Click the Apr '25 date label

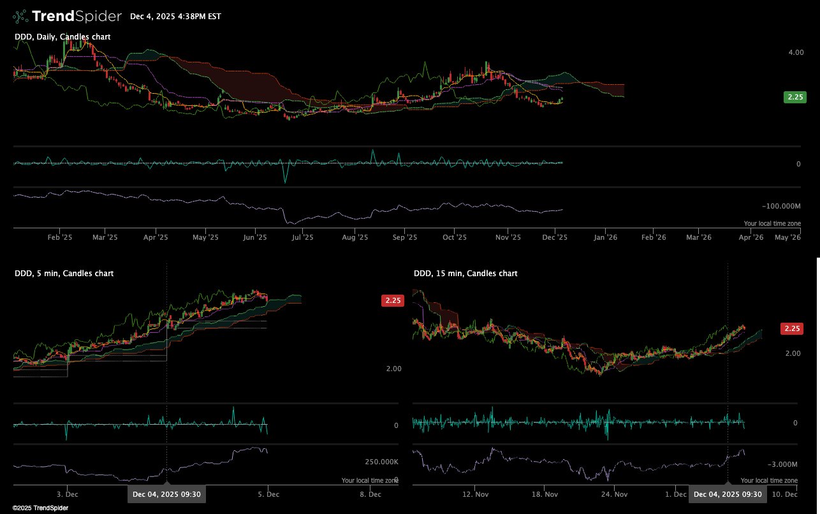[156, 237]
